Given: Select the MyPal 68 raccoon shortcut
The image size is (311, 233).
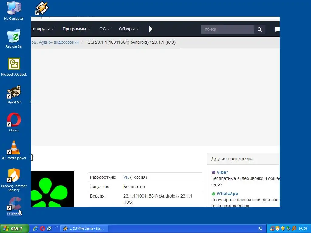Looking at the screenshot, I should [14, 95].
